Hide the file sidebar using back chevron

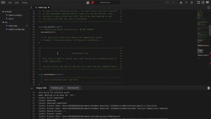click(x=31, y=7)
